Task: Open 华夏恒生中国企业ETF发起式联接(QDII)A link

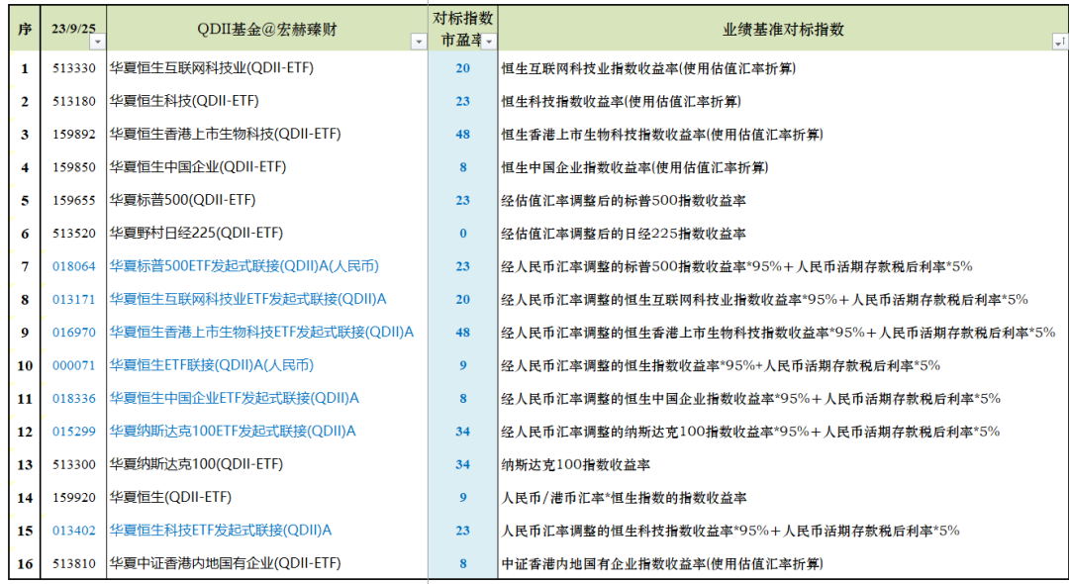Action: [x=235, y=399]
